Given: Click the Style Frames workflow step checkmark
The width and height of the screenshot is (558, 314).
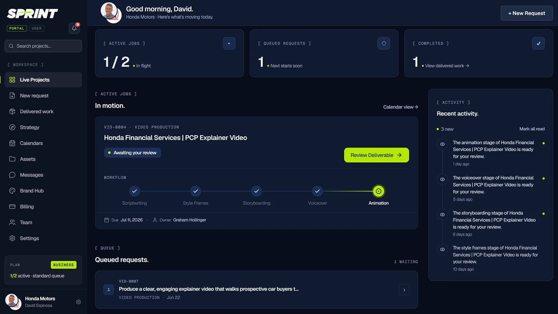Looking at the screenshot, I should point(196,191).
